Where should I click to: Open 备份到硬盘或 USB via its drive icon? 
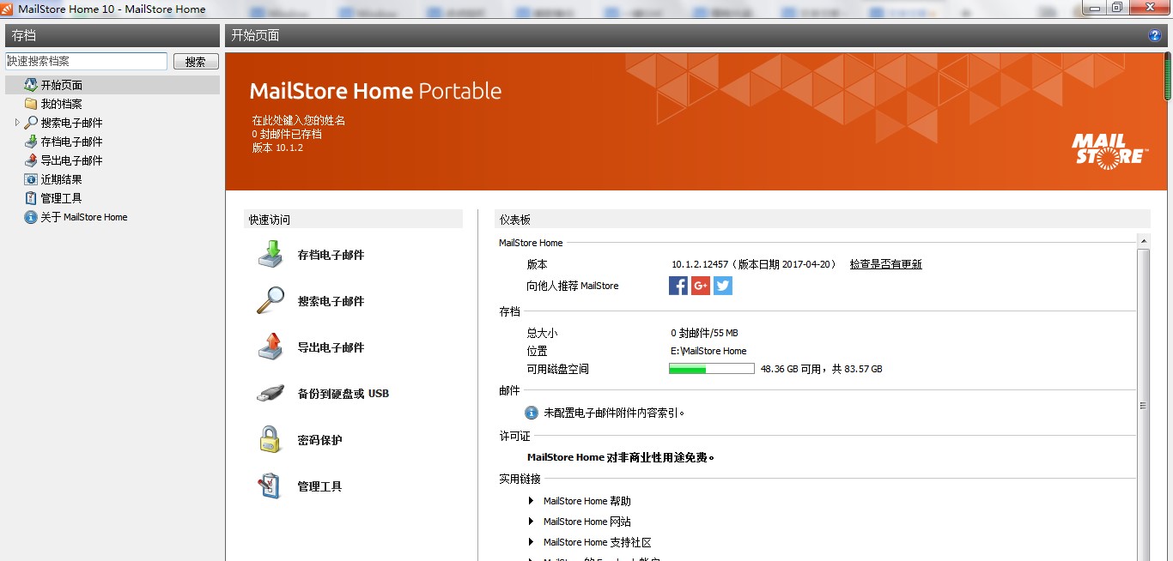coord(270,393)
